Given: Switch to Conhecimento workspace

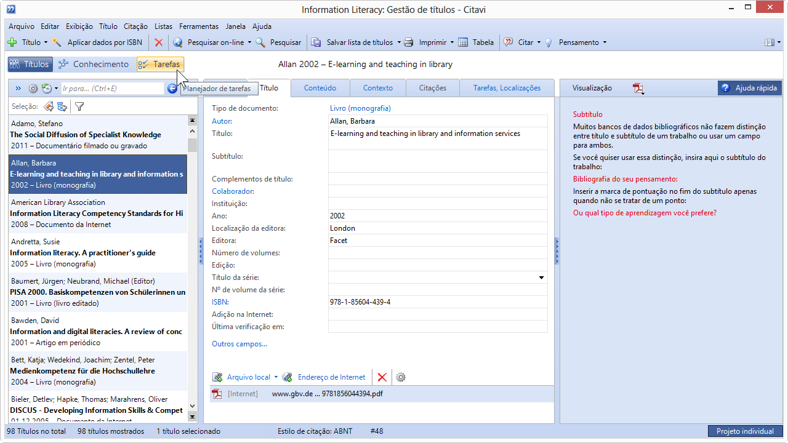Looking at the screenshot, I should coord(94,64).
